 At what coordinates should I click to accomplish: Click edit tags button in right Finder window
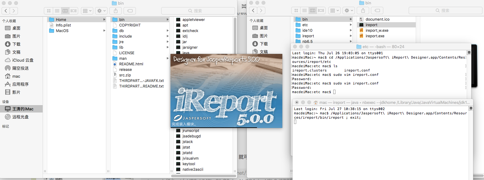click(x=377, y=10)
